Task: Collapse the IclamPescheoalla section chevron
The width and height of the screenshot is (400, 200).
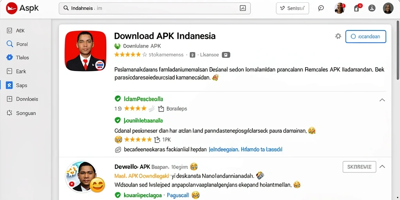Action: (x=382, y=100)
